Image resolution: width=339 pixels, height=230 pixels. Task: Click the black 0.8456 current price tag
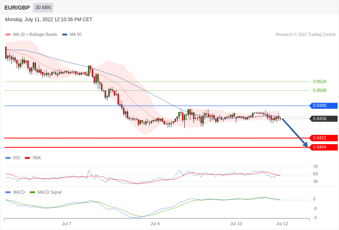[x=323, y=119]
